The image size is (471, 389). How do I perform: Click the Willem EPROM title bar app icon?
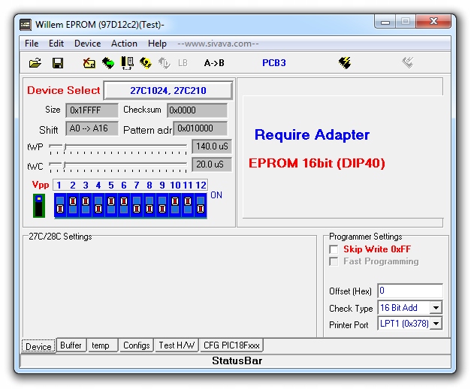[26, 25]
